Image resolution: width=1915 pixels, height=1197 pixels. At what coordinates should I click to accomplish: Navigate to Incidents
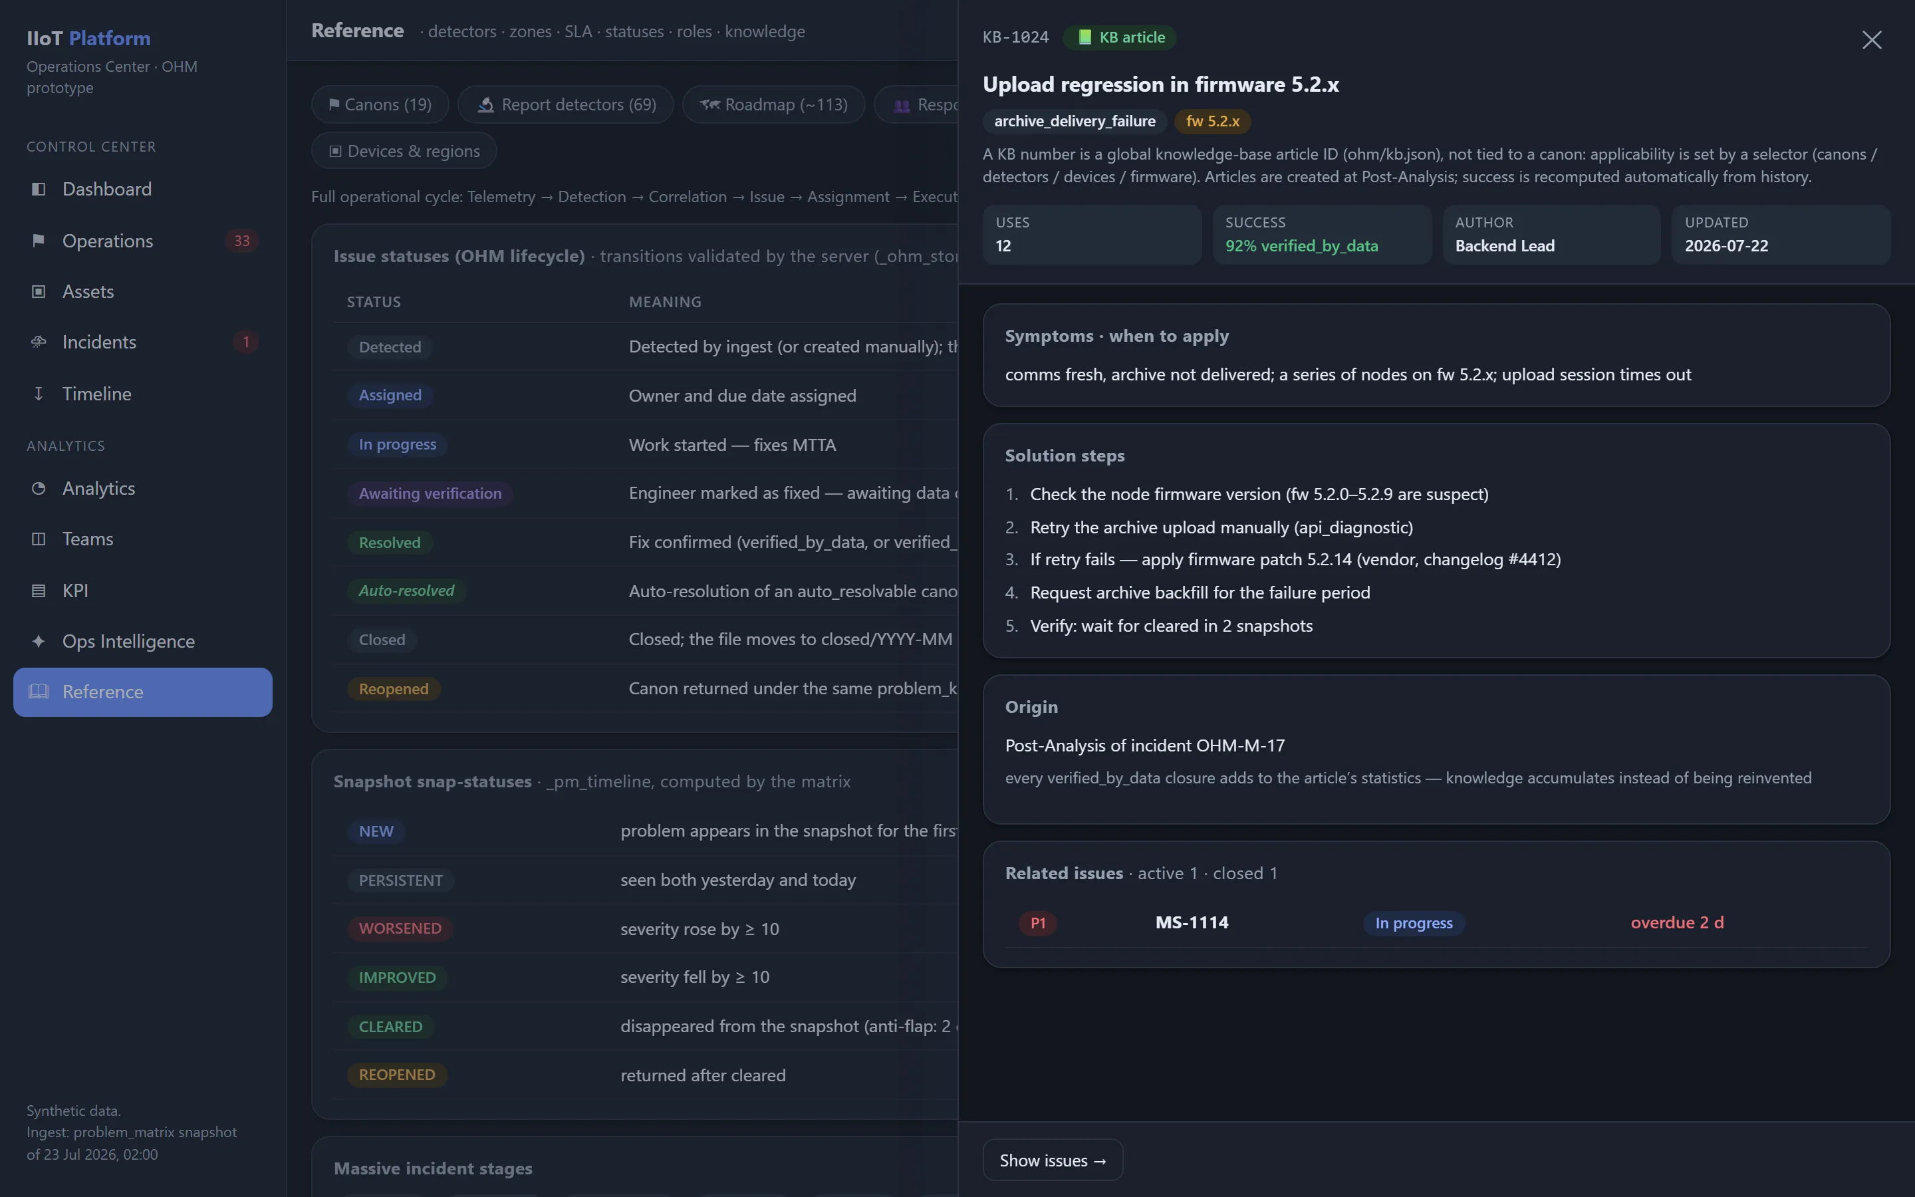click(142, 342)
